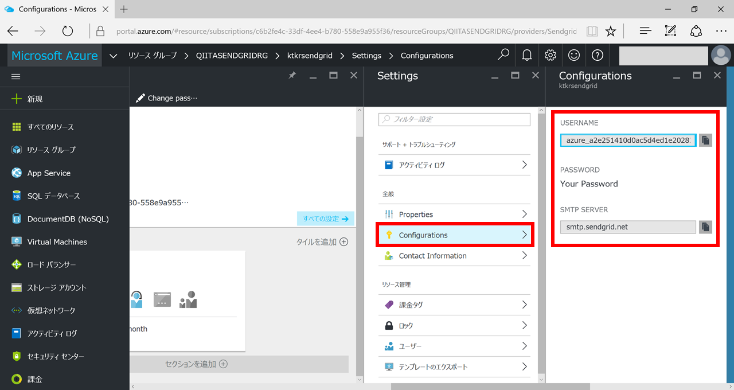Click the 課金 circle icon
The height and width of the screenshot is (390, 734).
(x=17, y=379)
